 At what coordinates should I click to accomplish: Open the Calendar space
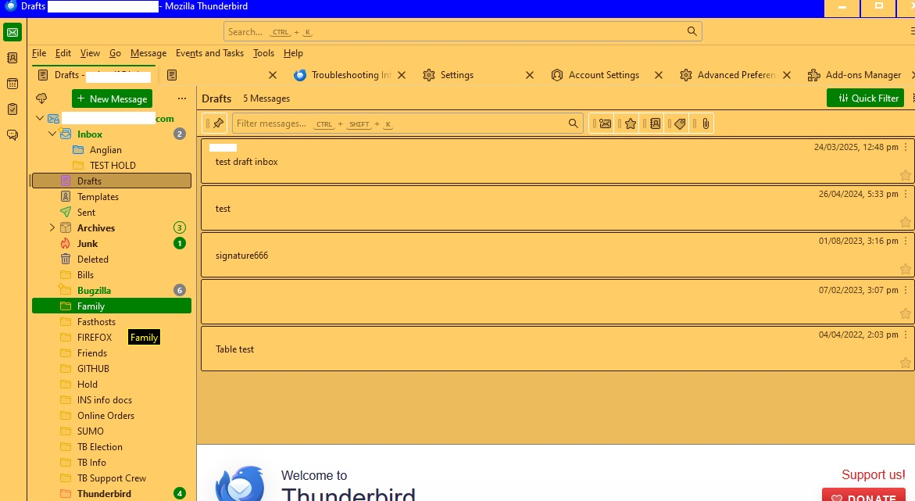13,84
